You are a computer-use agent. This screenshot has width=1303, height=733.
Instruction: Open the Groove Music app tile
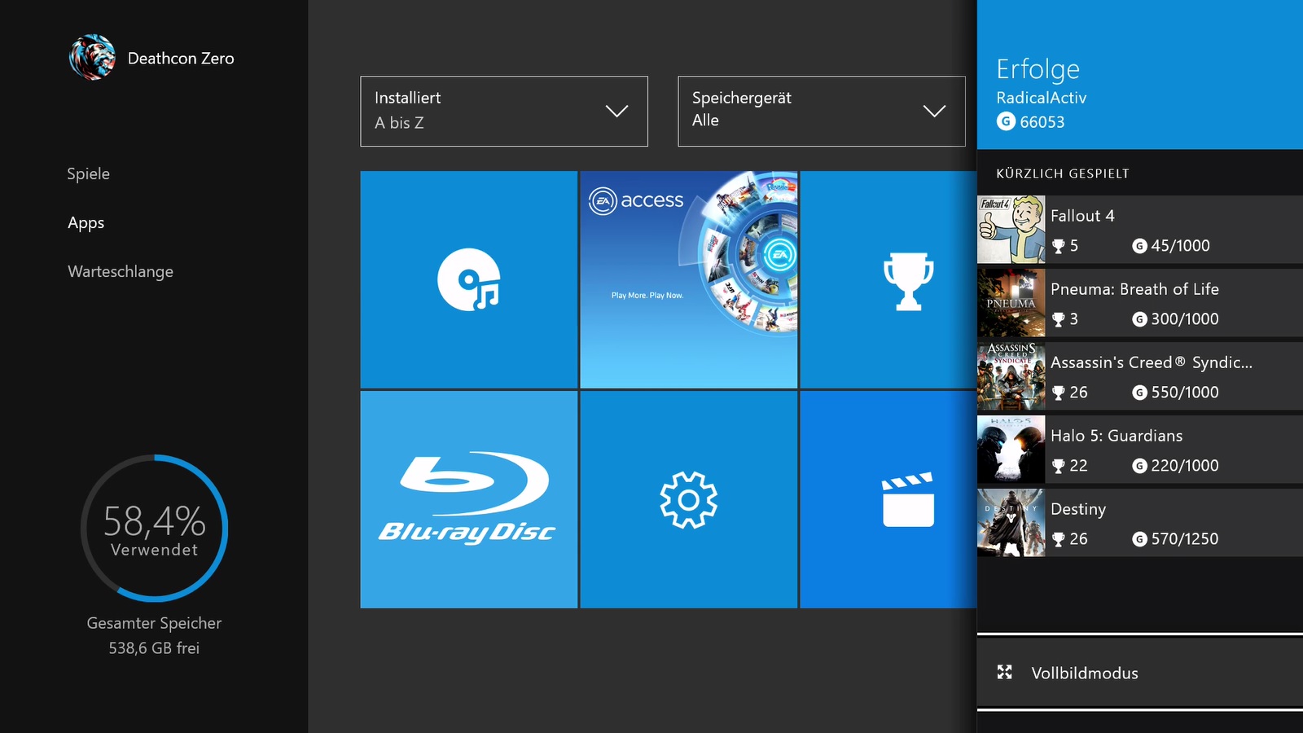tap(469, 279)
